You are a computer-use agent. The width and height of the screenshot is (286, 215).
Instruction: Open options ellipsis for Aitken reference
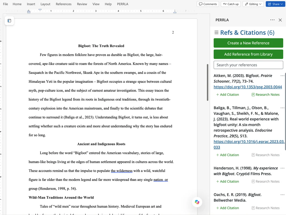point(282,76)
